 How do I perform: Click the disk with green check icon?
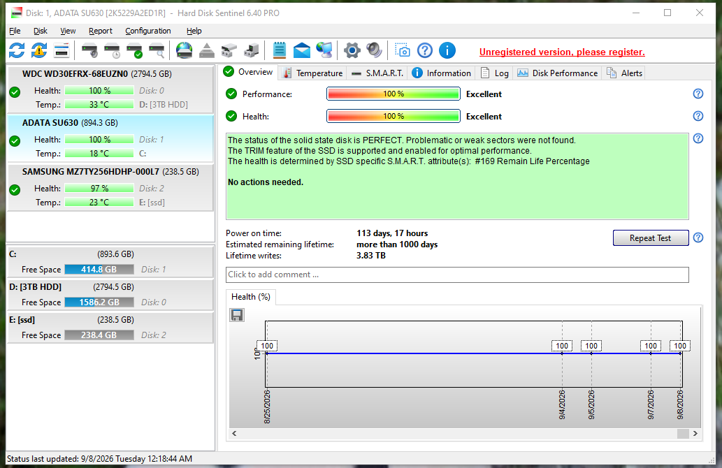click(134, 50)
